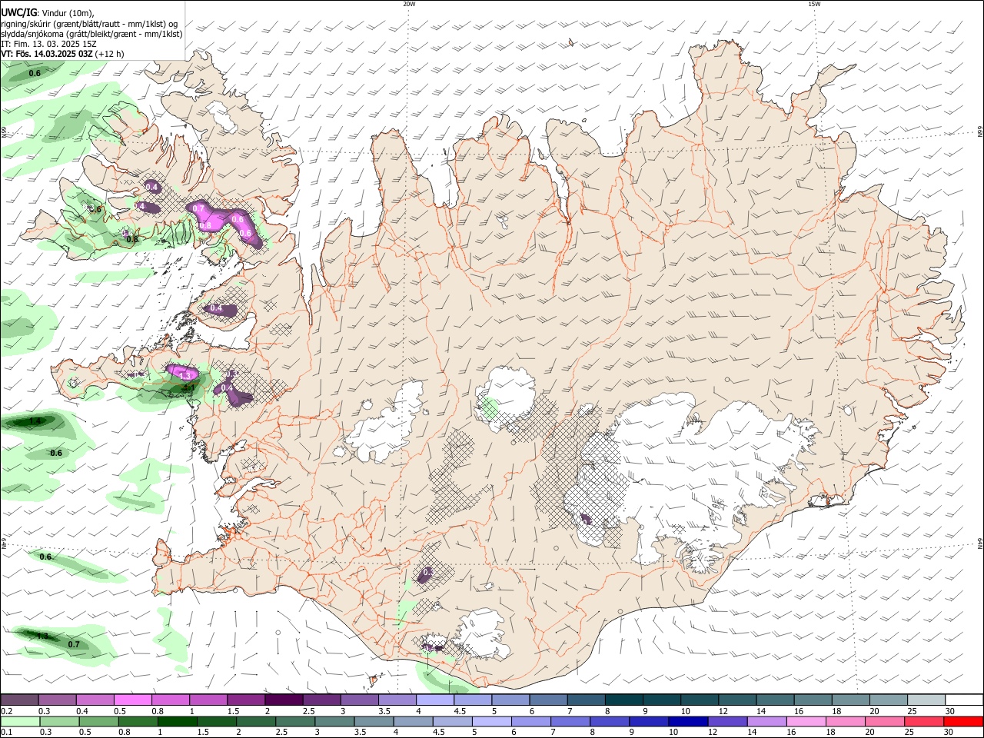
Task: Pick the bright pink upper legend swatch at 0.5
Action: [x=132, y=700]
